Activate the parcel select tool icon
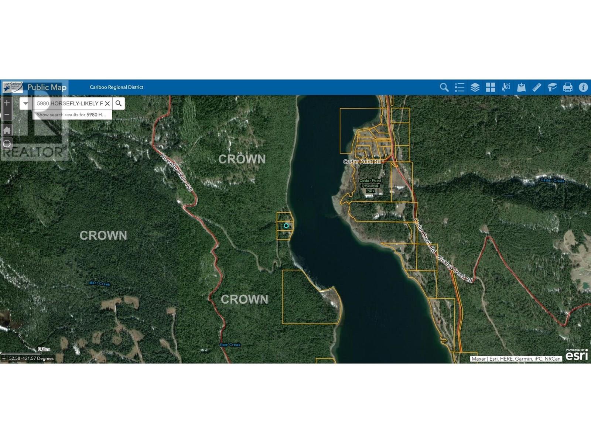Viewport: 591px width, 443px height. 506,87
